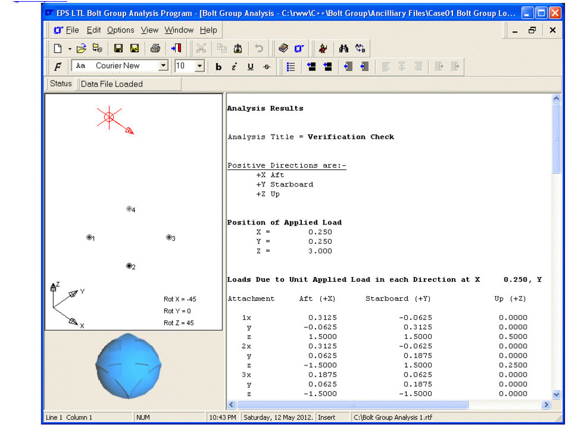Screen dimensions: 587x437
Task: Select bolt attachment point 3 in view
Action: click(170, 237)
